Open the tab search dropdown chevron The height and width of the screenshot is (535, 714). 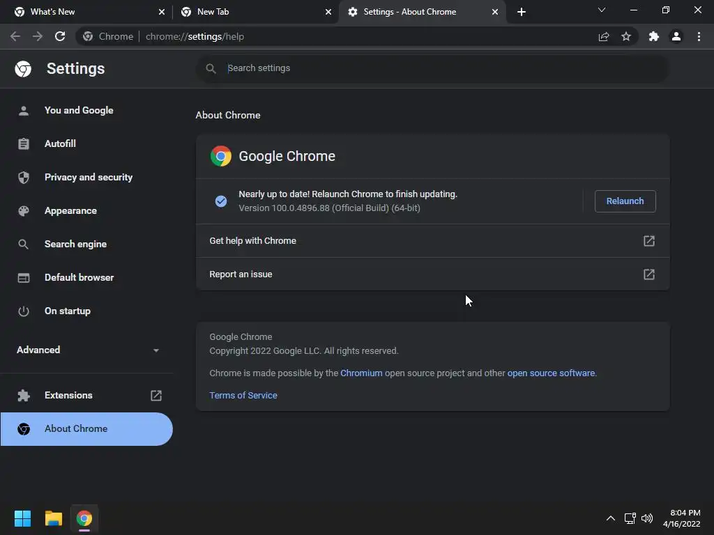602,10
